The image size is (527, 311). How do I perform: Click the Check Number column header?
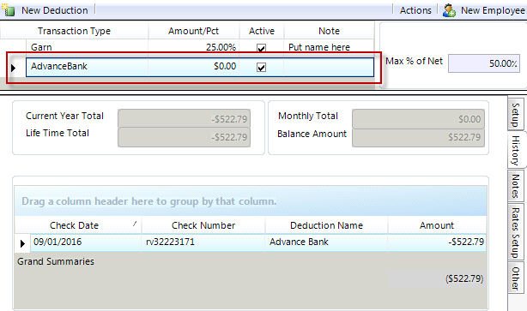coord(203,225)
